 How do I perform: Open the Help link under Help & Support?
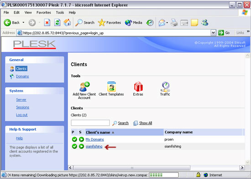coord(19,138)
